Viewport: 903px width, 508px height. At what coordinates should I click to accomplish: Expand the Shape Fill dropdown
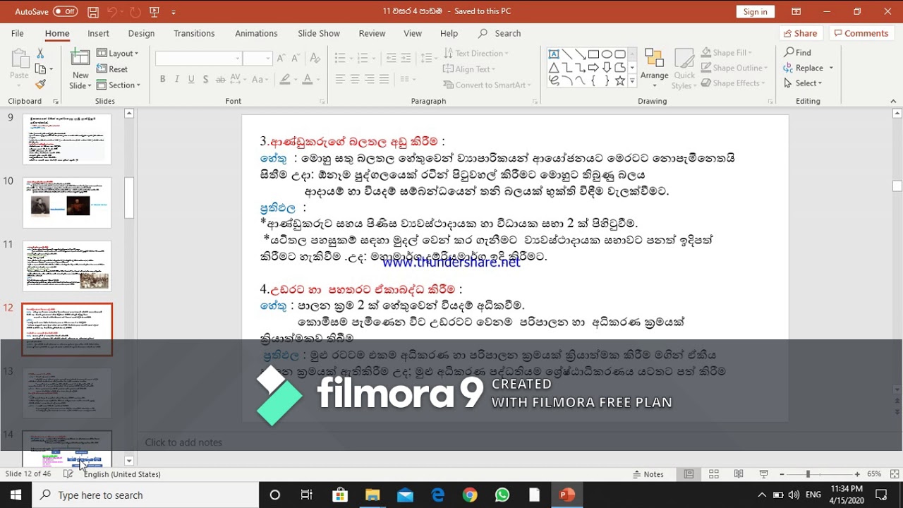(726, 53)
